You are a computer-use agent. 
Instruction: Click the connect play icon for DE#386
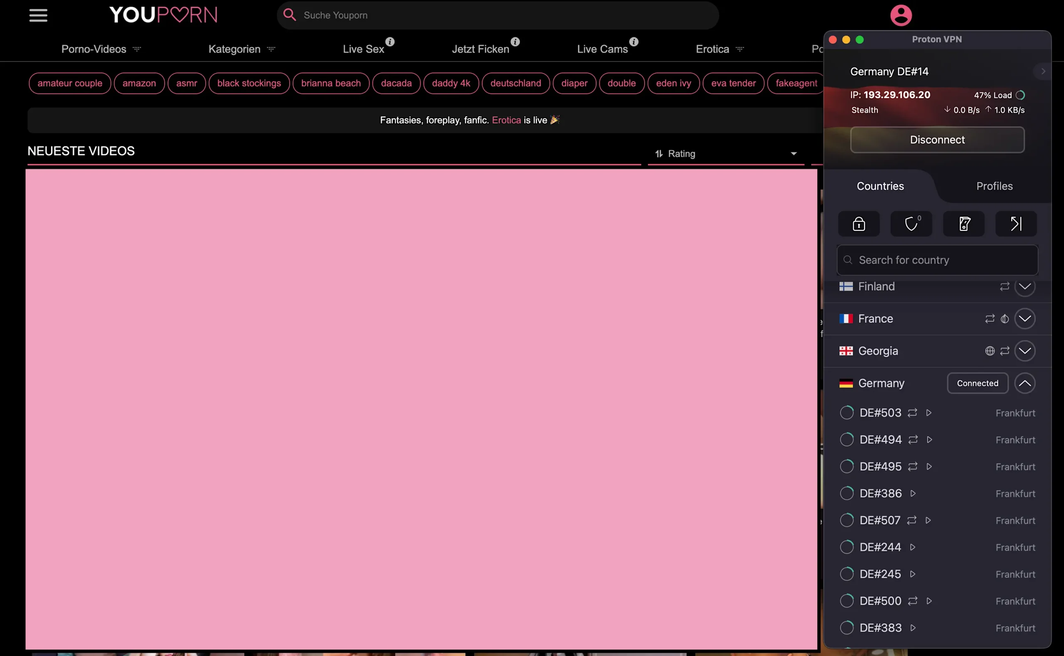coord(913,493)
